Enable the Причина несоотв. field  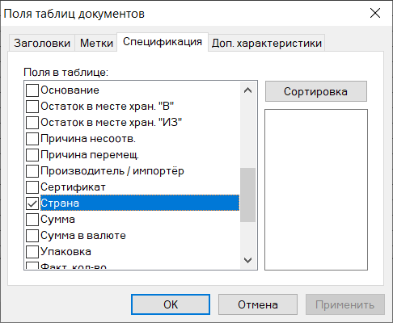point(32,139)
